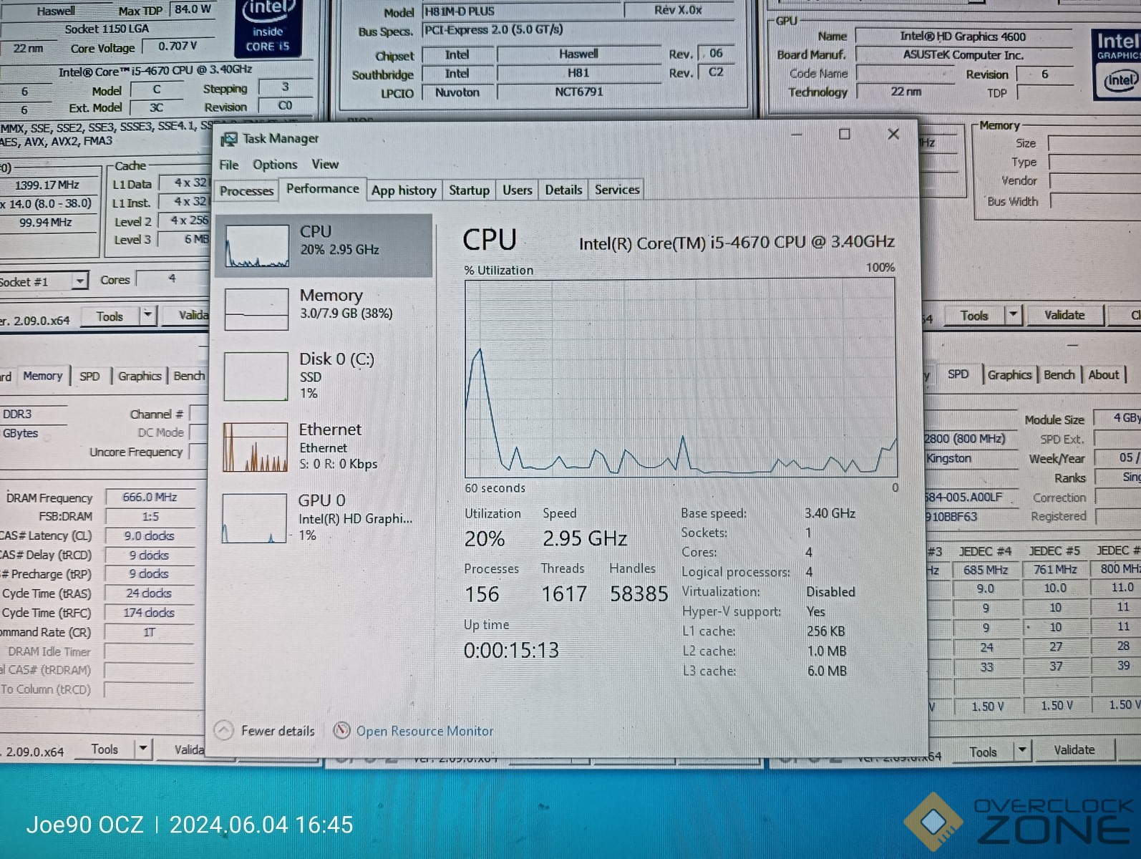Click the Cores value field showing 4
Screen dimensions: 1141x859
[172, 278]
